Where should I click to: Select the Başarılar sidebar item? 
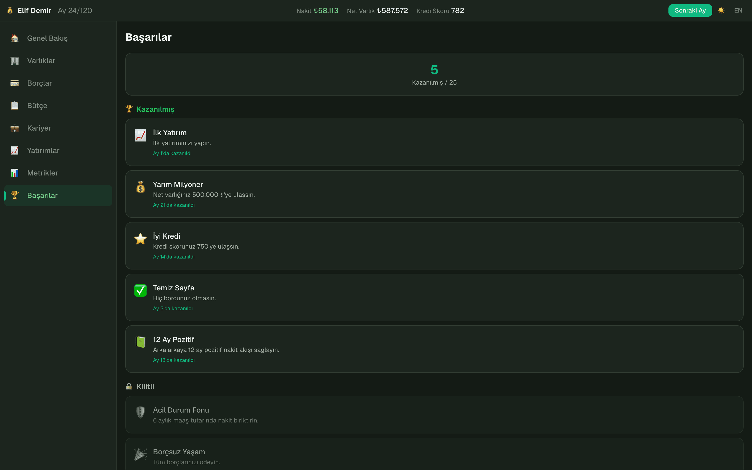click(x=58, y=195)
